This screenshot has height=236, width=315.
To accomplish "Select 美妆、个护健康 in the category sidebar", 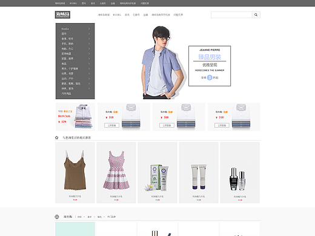I will 70,68.
